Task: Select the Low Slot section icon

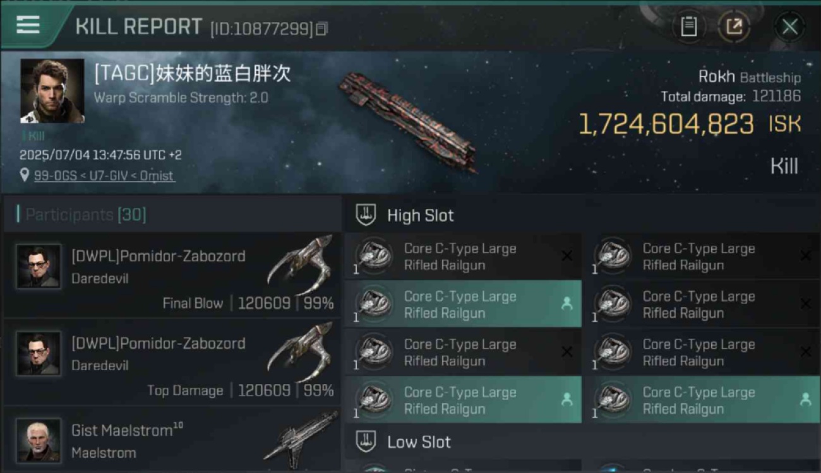Action: pos(366,441)
